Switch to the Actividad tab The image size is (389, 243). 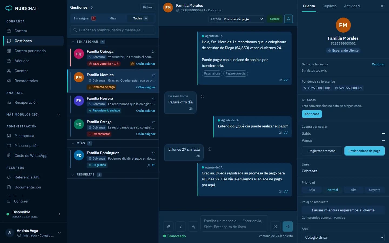(352, 6)
